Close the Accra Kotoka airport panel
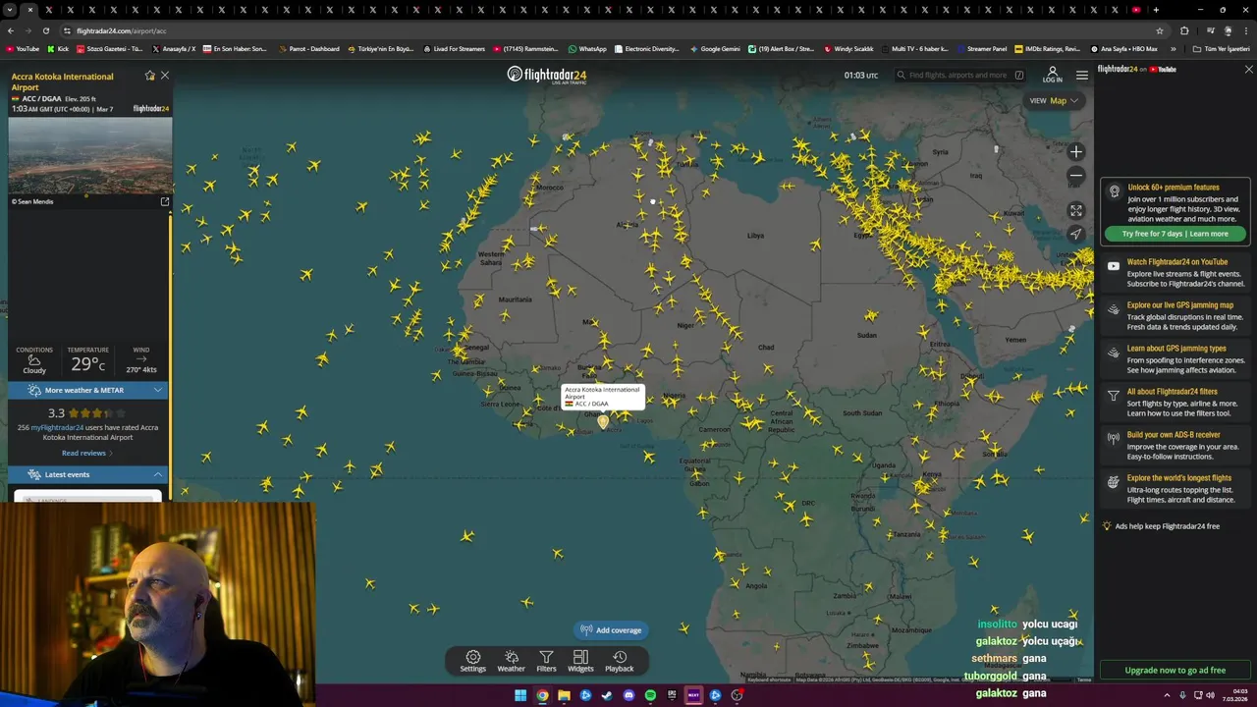 165,76
